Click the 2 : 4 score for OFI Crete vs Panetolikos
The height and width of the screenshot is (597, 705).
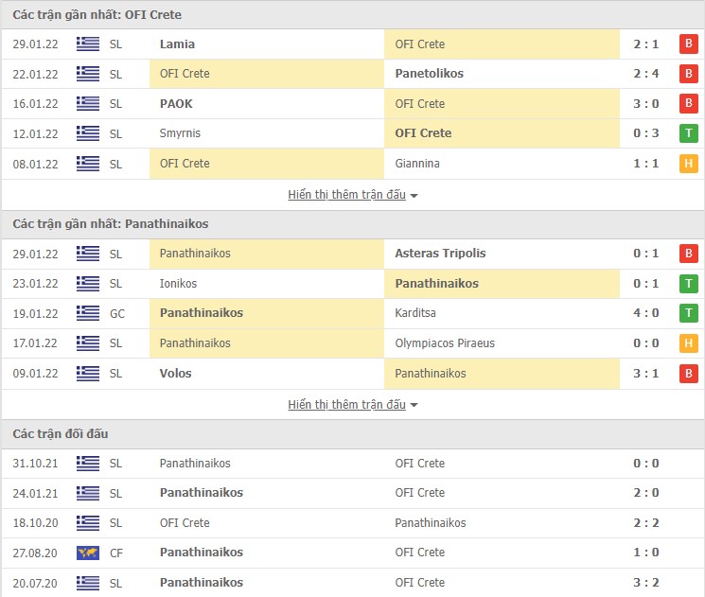coord(646,74)
